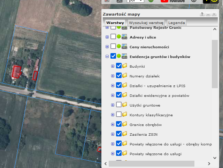Screen dimensions: 223x168
Task: Open the Legenda tab
Action: point(177,23)
